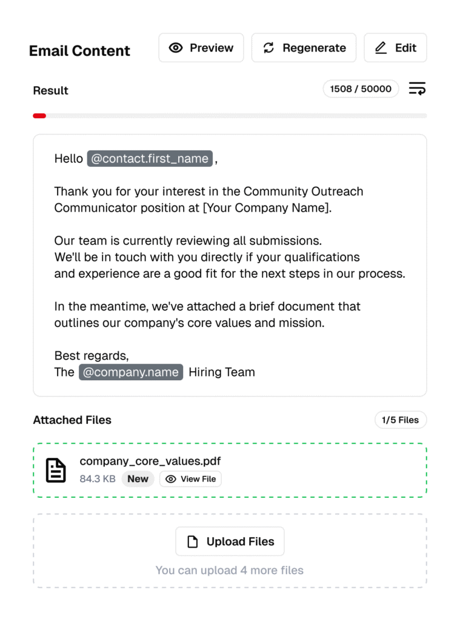Click the Regenerate refresh arrows icon
460x621 pixels.
click(x=268, y=48)
